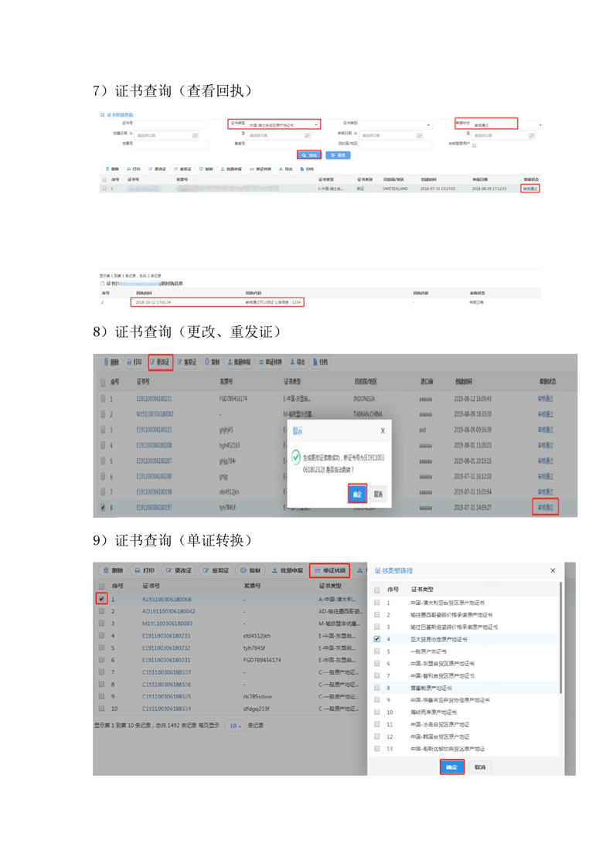The height and width of the screenshot is (867, 613).
Task: Open certificate link E191100306180233
Action: 167,636
